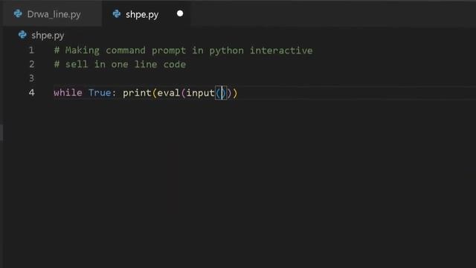Screen dimensions: 476x268
Task: Click the Python icon on Drwa_line.py tab
Action: tap(18, 13)
